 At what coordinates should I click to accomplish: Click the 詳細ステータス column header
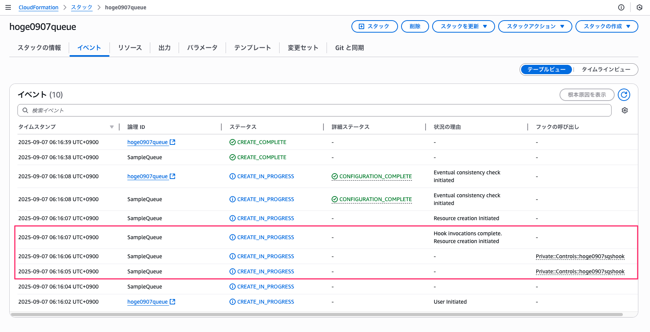click(x=351, y=127)
